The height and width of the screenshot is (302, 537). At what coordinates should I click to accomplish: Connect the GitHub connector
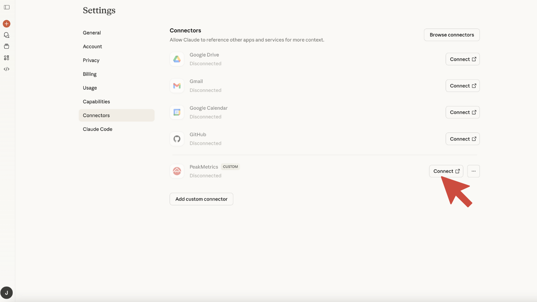[x=462, y=139]
